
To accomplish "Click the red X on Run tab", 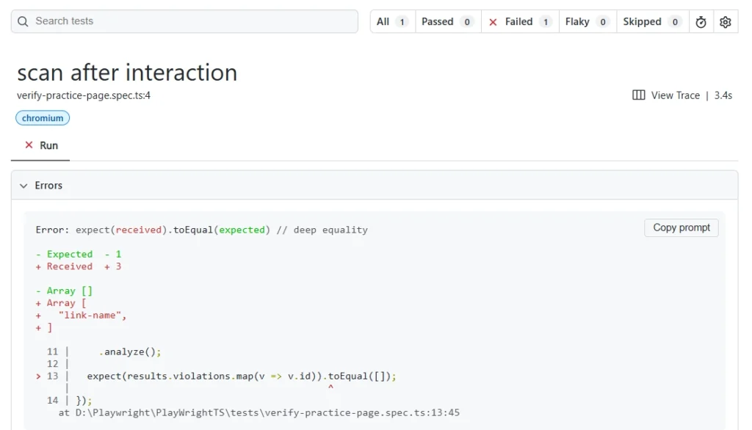I will point(29,145).
